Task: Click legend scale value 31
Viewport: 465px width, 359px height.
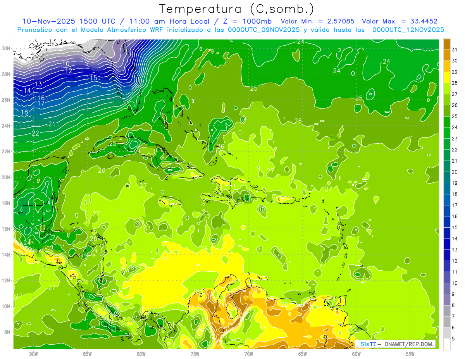Action: pyautogui.click(x=455, y=50)
